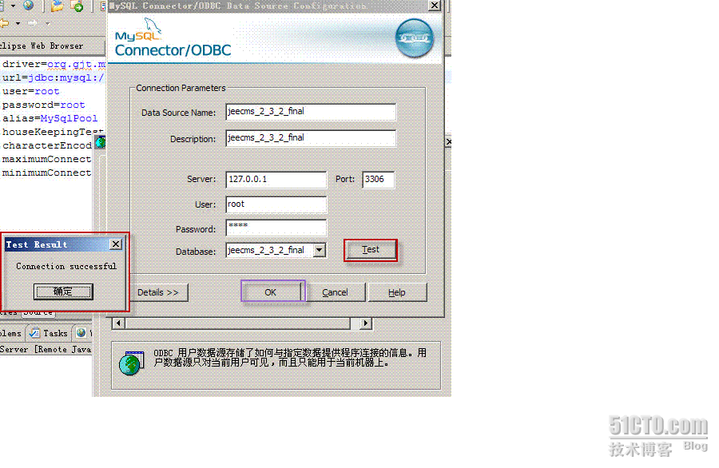
Task: Click the User field containing root
Action: coord(276,204)
